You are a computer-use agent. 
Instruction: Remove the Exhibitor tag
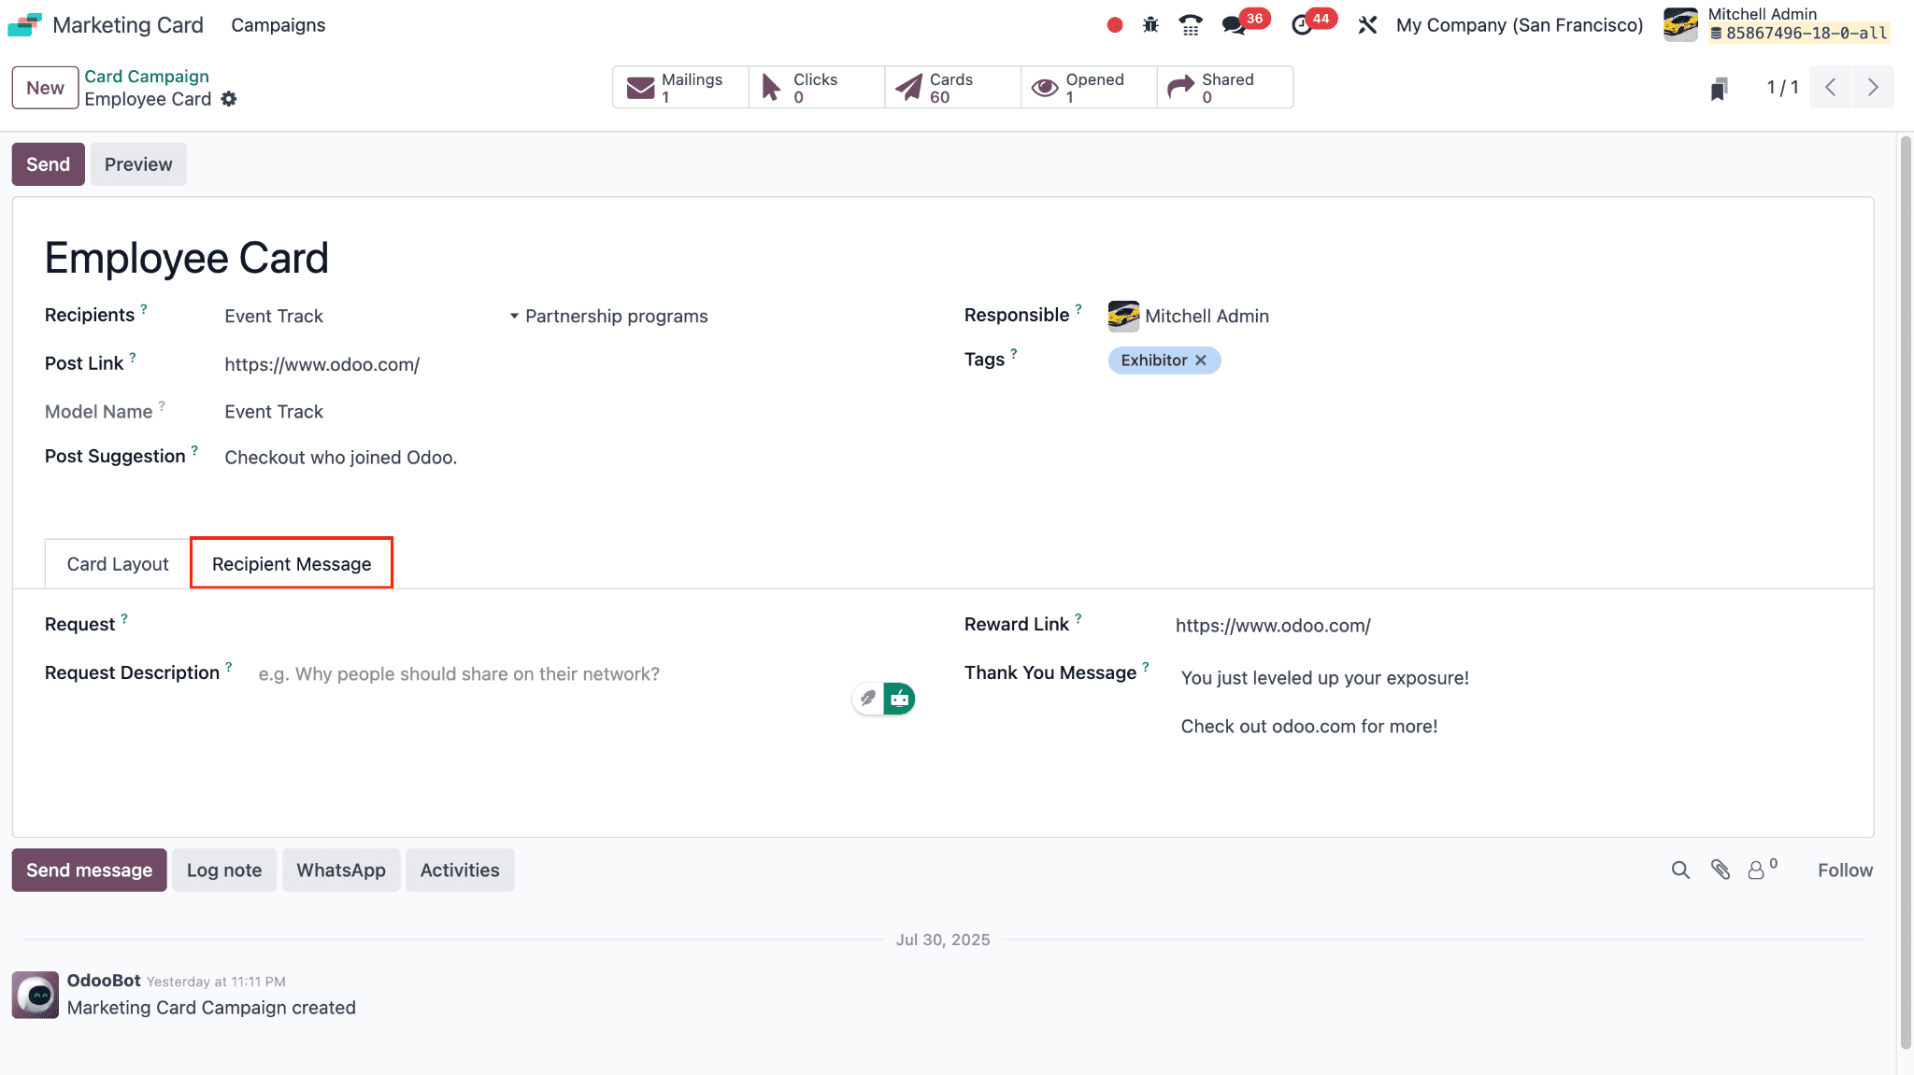1201,361
